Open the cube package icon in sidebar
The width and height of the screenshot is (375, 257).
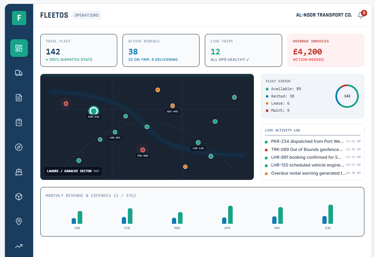(19, 197)
